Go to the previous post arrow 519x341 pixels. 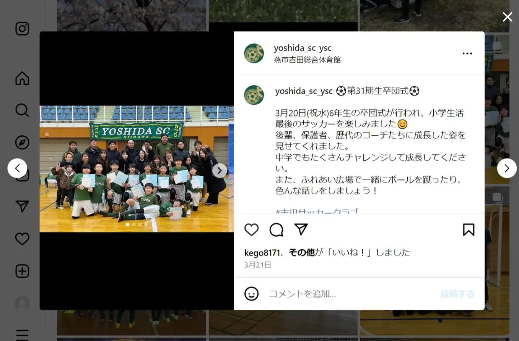(17, 168)
